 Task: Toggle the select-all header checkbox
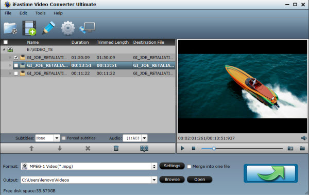[x=6, y=42]
